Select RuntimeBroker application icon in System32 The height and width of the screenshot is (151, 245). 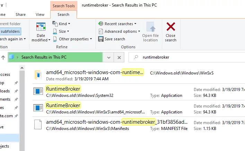click(x=38, y=91)
